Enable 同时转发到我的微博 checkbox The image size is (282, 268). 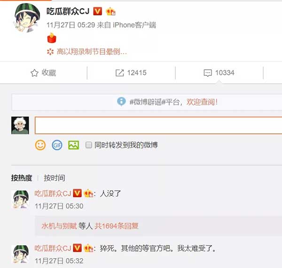(x=89, y=145)
